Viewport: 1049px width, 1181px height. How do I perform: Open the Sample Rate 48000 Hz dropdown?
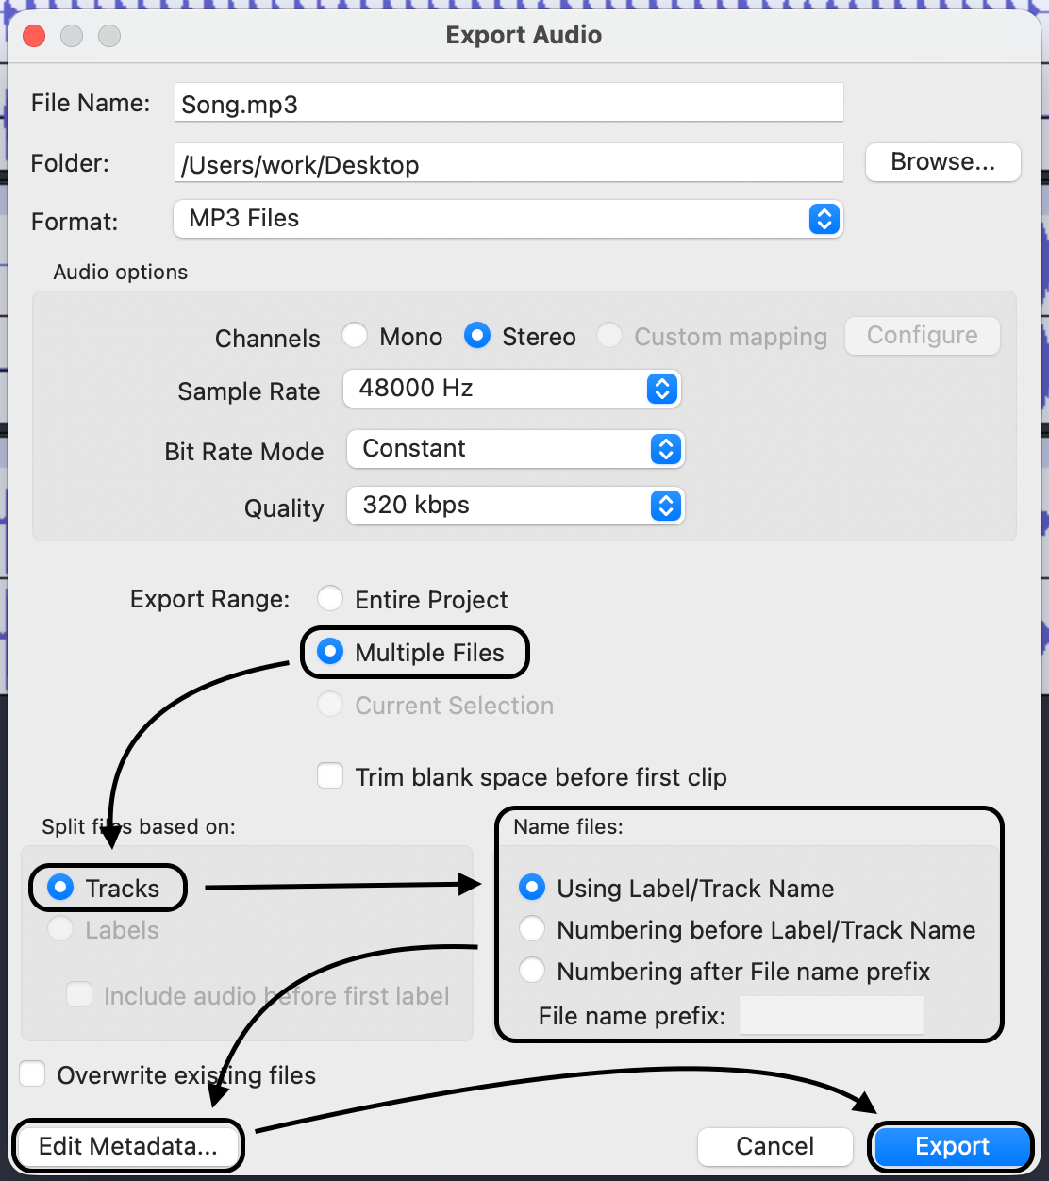tap(511, 389)
